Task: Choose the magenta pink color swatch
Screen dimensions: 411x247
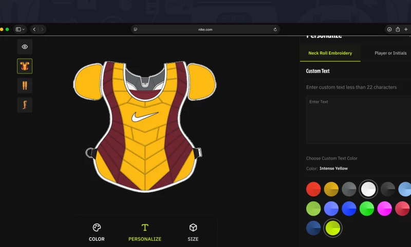Action: [x=384, y=208]
